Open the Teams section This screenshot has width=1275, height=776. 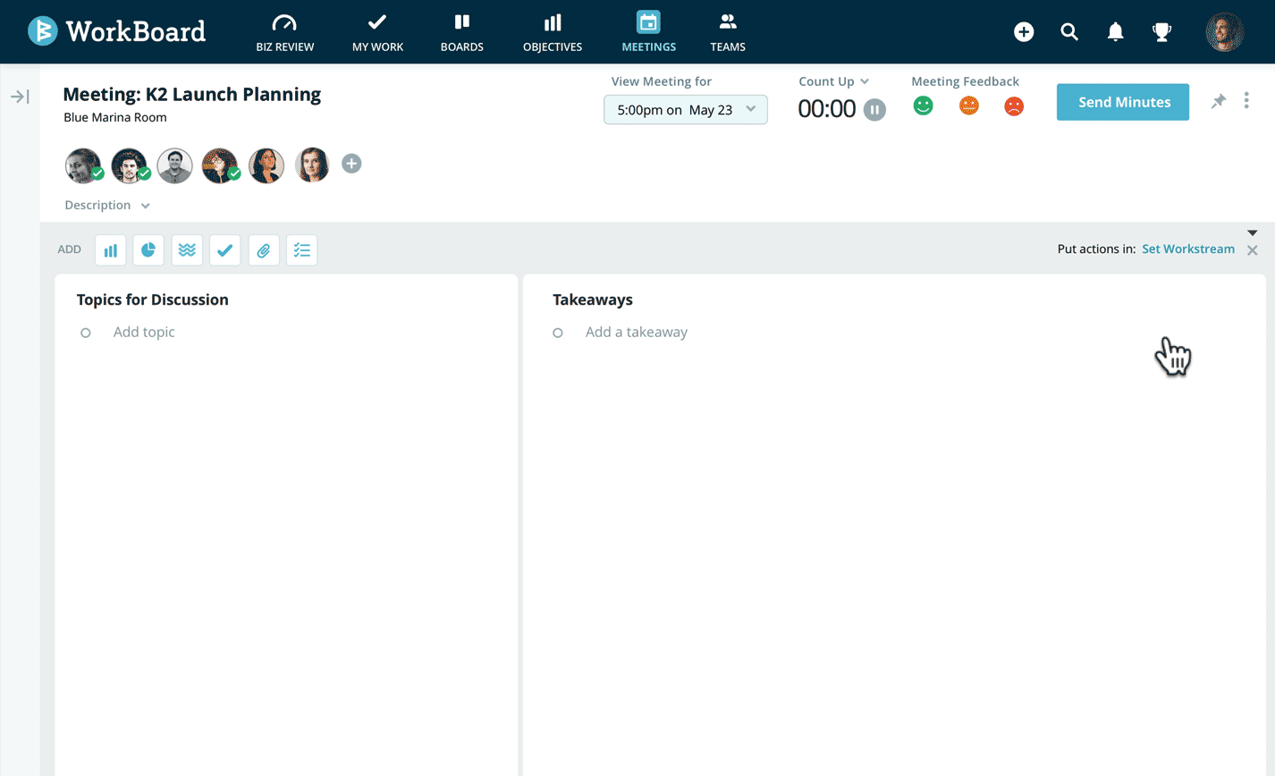[728, 32]
